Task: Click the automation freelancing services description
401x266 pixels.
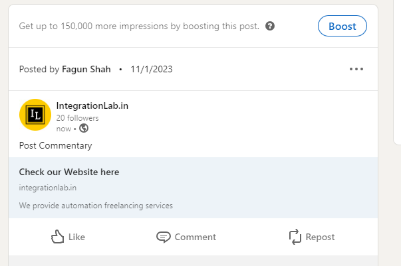Action: pos(96,206)
